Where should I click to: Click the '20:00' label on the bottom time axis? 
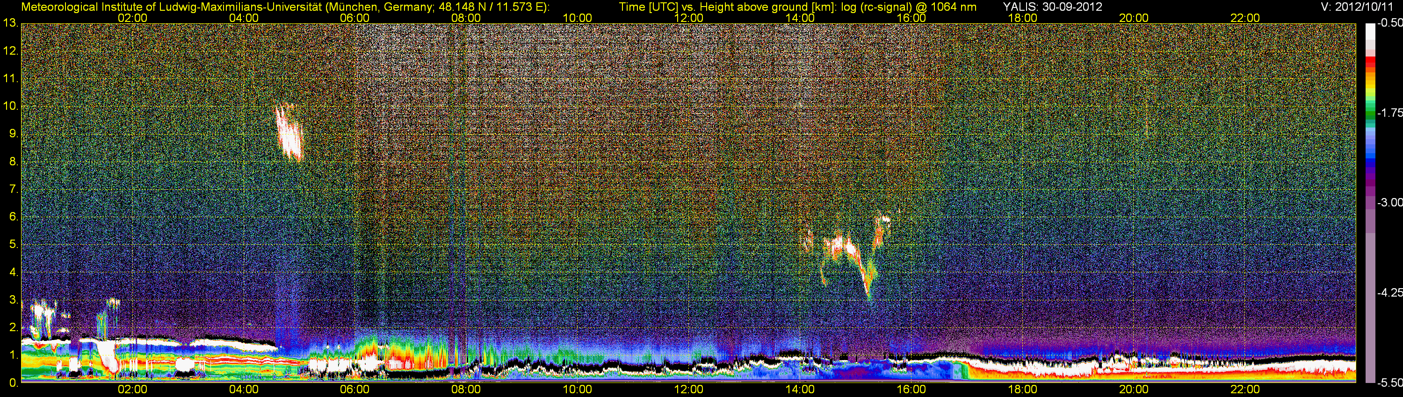1134,390
